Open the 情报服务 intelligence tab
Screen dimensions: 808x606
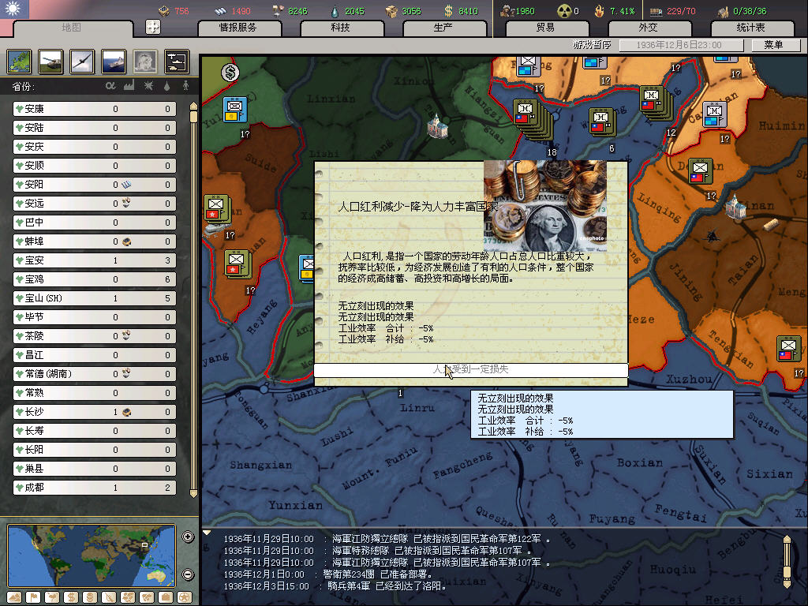(239, 28)
